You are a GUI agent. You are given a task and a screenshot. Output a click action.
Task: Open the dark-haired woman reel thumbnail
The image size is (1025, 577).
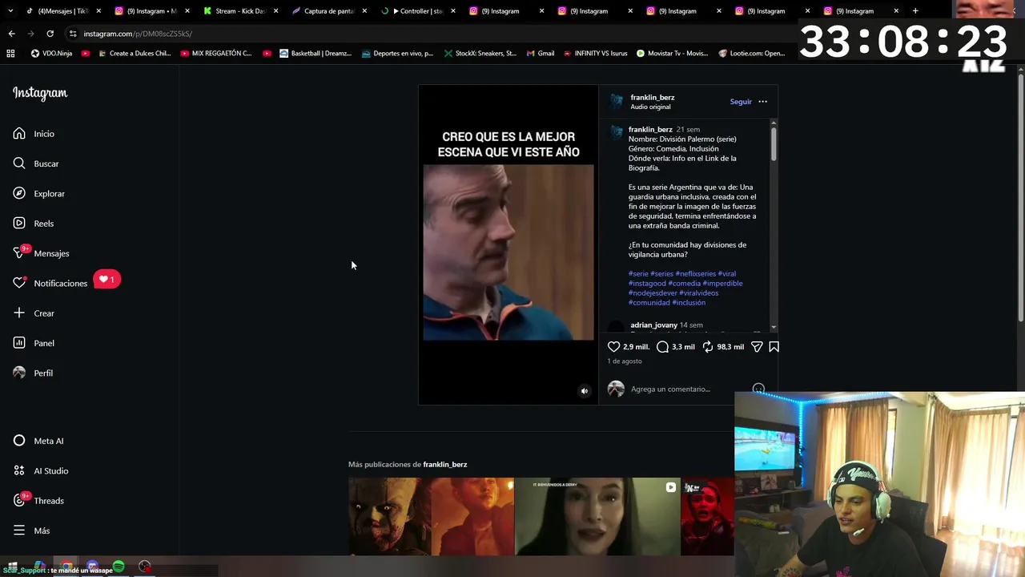click(597, 516)
